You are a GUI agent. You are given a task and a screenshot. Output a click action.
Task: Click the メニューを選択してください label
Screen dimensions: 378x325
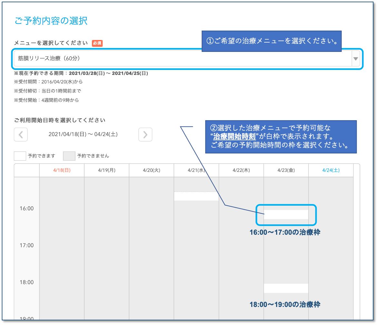click(51, 43)
